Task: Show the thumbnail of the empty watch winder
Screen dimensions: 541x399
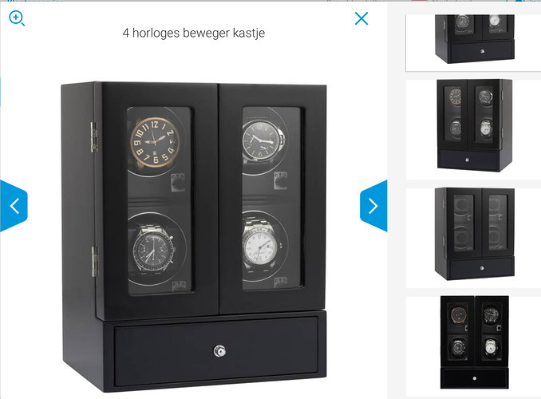Action: 475,235
